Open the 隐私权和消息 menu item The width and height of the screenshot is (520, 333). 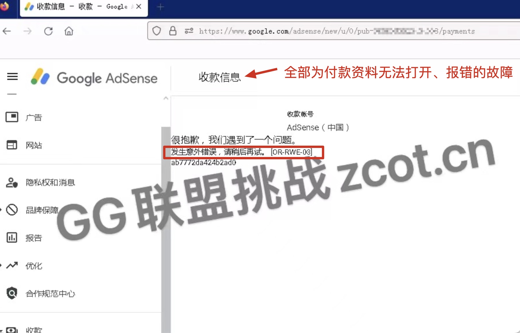pos(50,182)
